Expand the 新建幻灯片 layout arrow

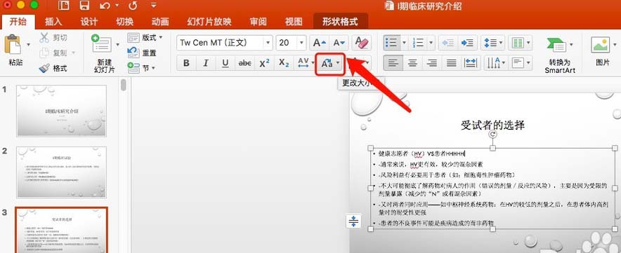(117, 45)
